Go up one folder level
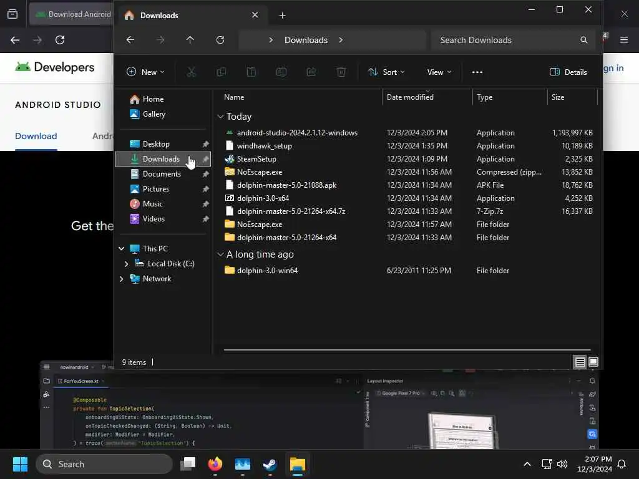Viewport: 639px width, 479px height. click(x=190, y=40)
